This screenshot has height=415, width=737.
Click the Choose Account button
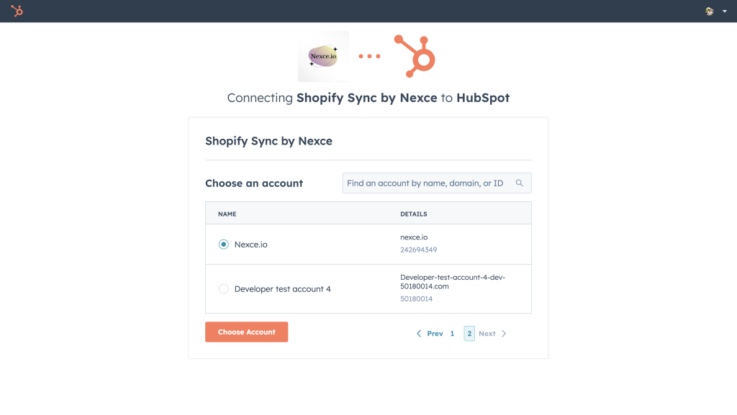[247, 332]
